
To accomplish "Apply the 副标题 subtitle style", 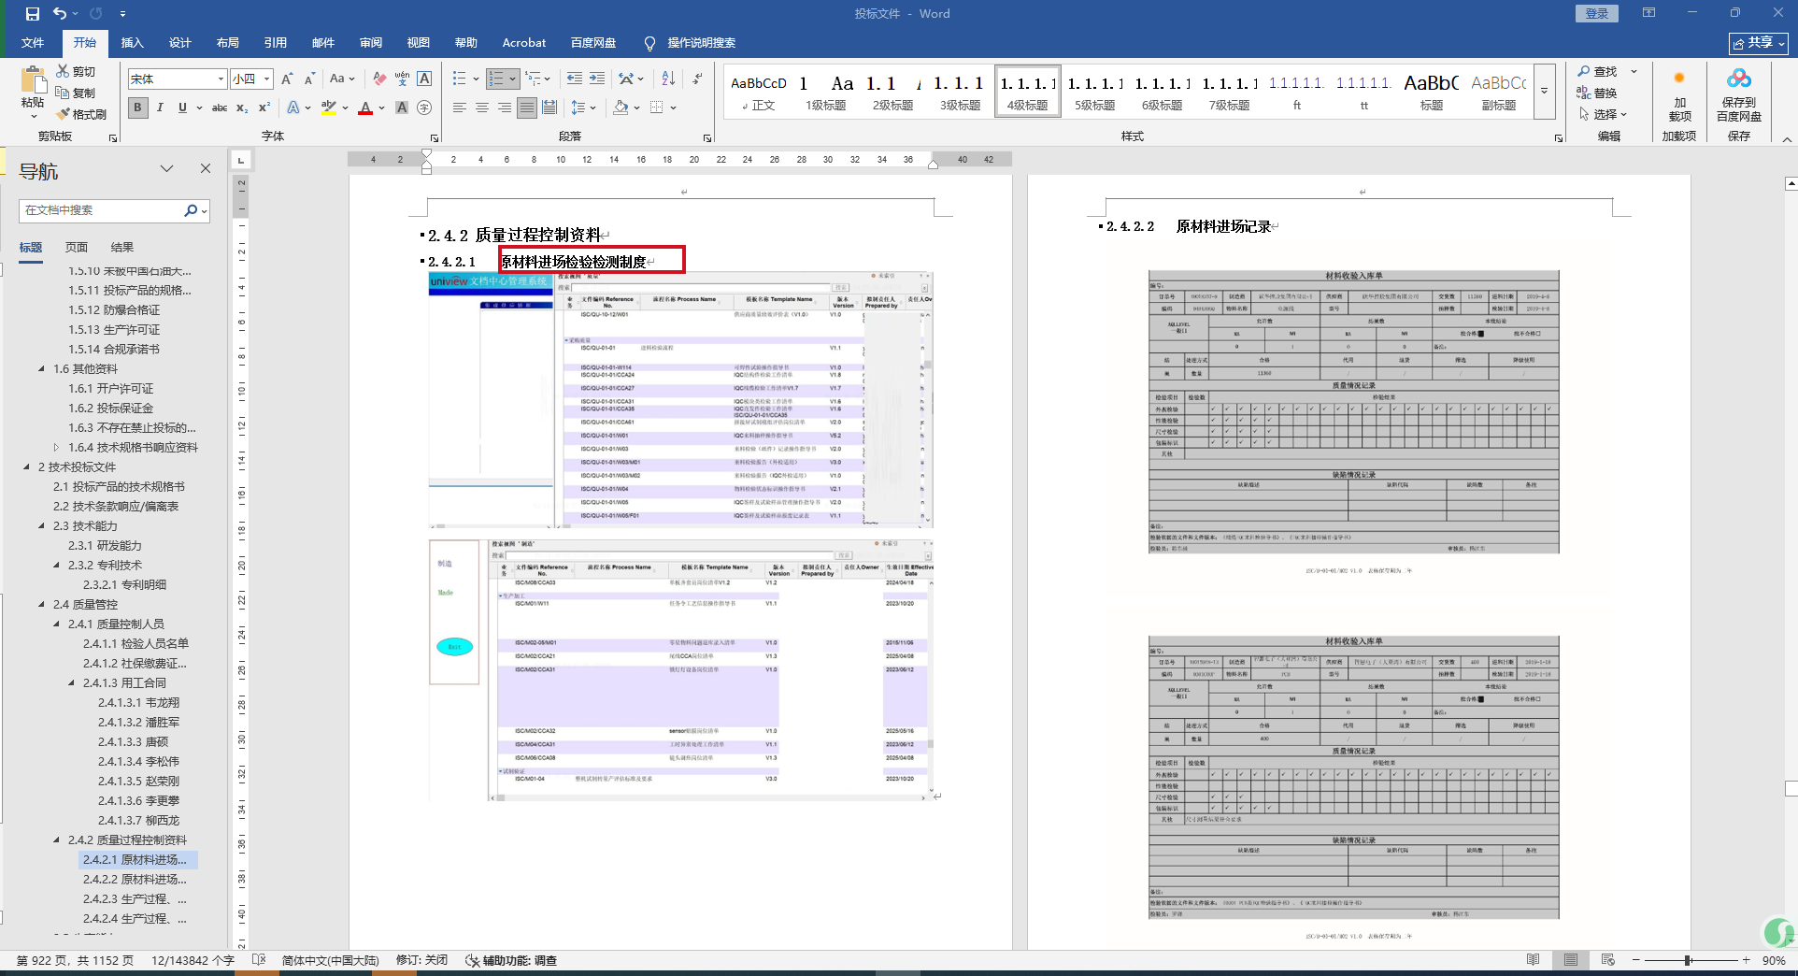I will [1499, 92].
